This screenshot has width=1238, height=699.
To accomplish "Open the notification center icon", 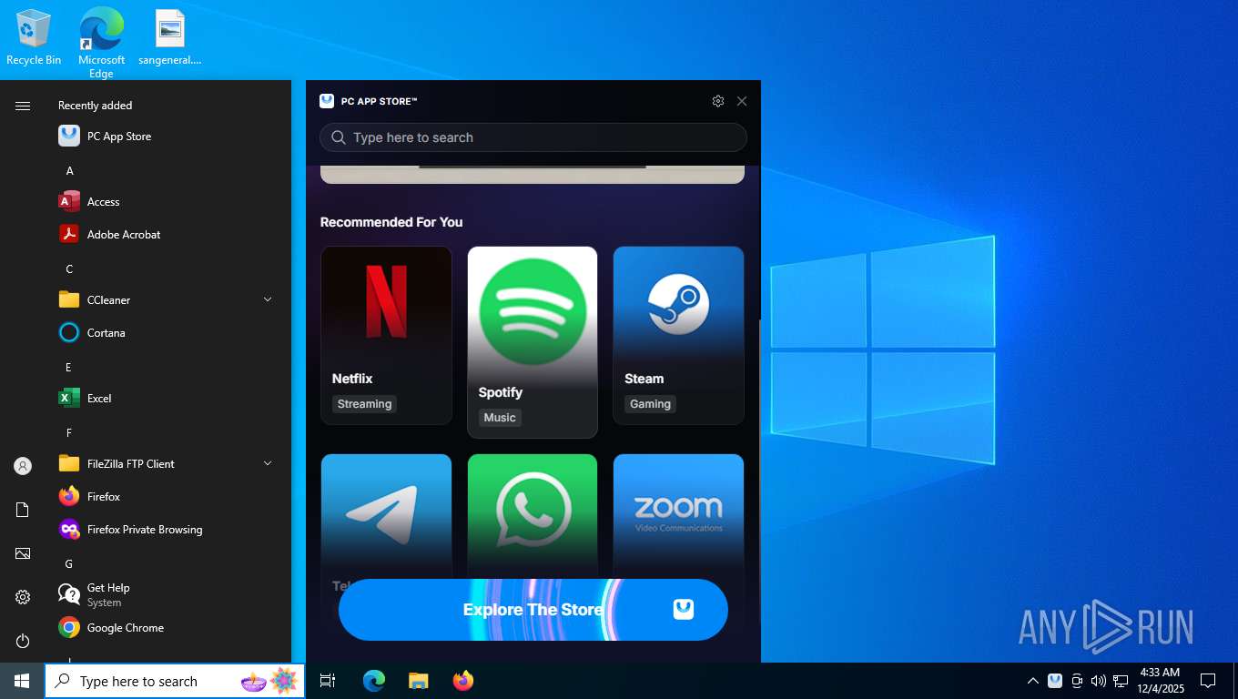I will 1208,681.
